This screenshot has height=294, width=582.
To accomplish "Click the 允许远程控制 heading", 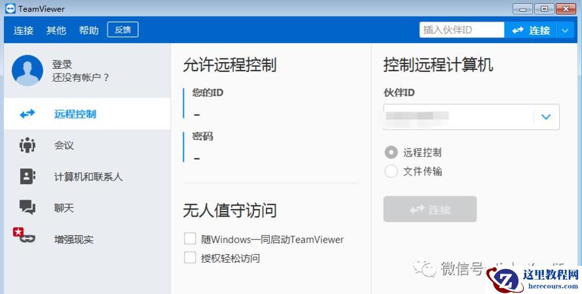I will (x=229, y=65).
